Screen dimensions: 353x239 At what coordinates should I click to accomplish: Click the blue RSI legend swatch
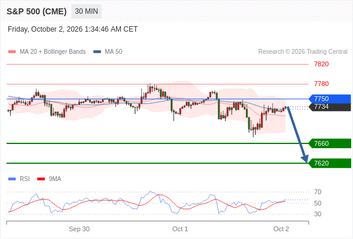(x=12, y=179)
